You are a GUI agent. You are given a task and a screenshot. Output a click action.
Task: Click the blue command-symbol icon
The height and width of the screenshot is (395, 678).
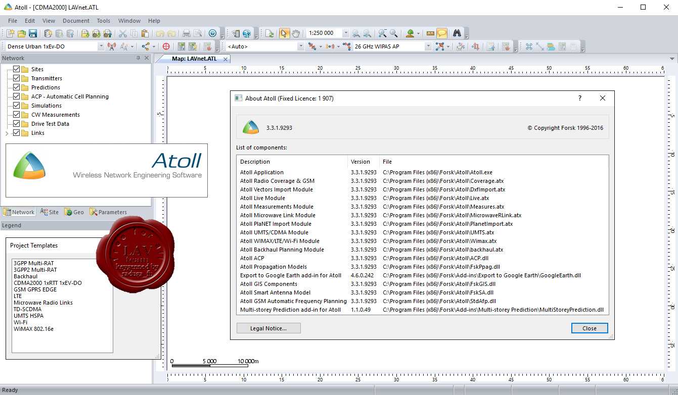[529, 46]
